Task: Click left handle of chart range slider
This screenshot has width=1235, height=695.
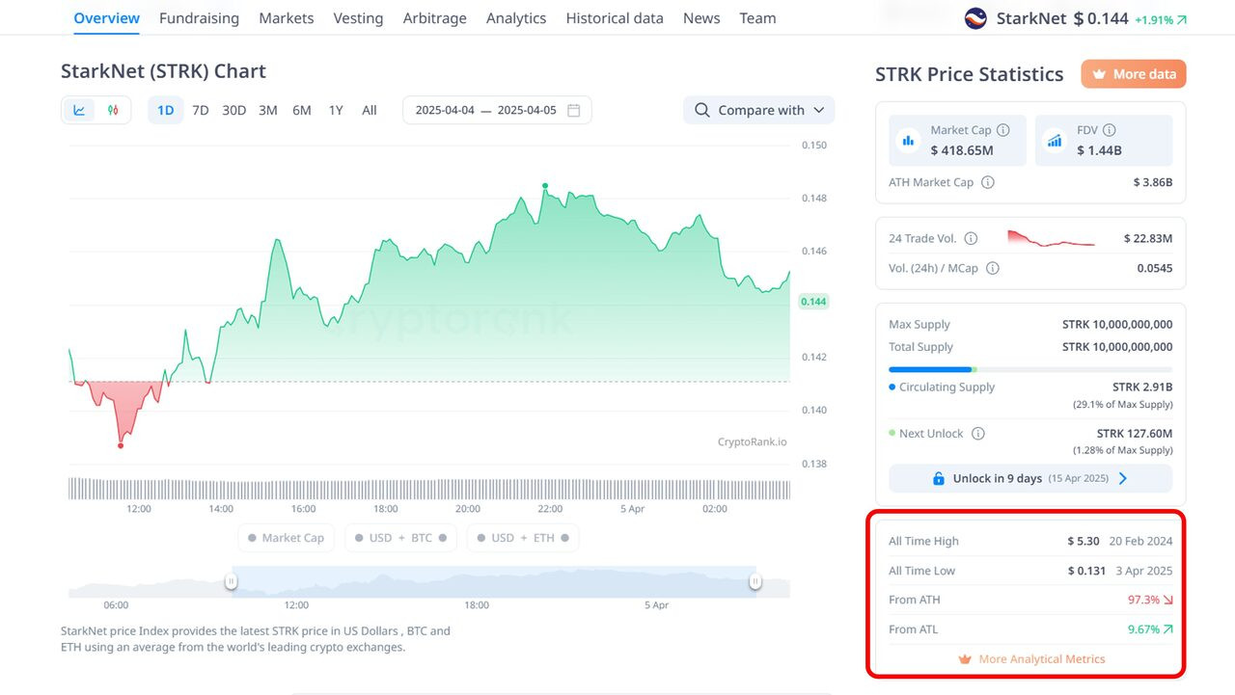Action: (231, 581)
